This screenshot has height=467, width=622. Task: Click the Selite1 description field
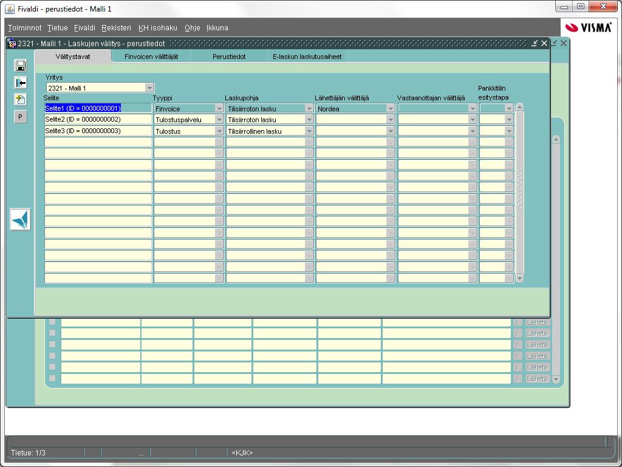click(x=98, y=108)
